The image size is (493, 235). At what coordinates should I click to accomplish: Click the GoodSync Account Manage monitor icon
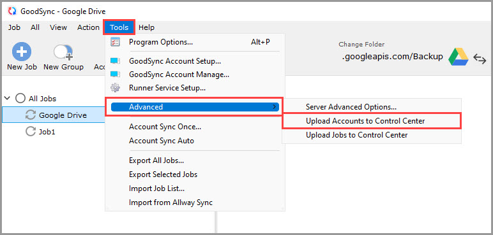tap(116, 75)
